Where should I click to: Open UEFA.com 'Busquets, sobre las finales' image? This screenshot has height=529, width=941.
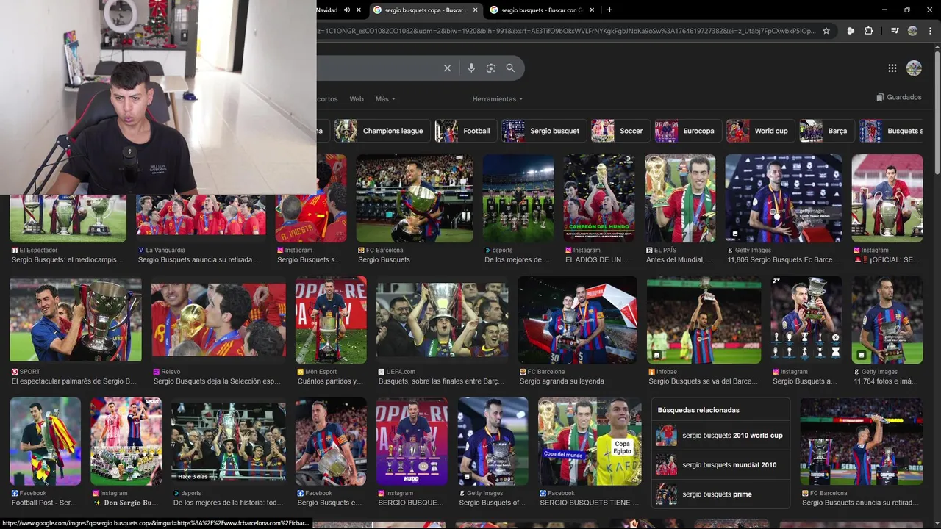(x=442, y=320)
